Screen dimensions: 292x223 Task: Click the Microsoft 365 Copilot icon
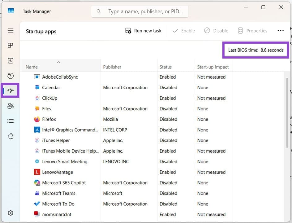coord(37,182)
